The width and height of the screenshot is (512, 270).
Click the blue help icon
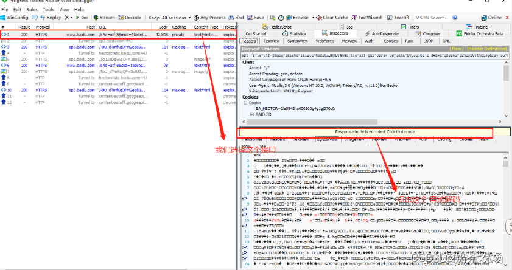coord(455,18)
